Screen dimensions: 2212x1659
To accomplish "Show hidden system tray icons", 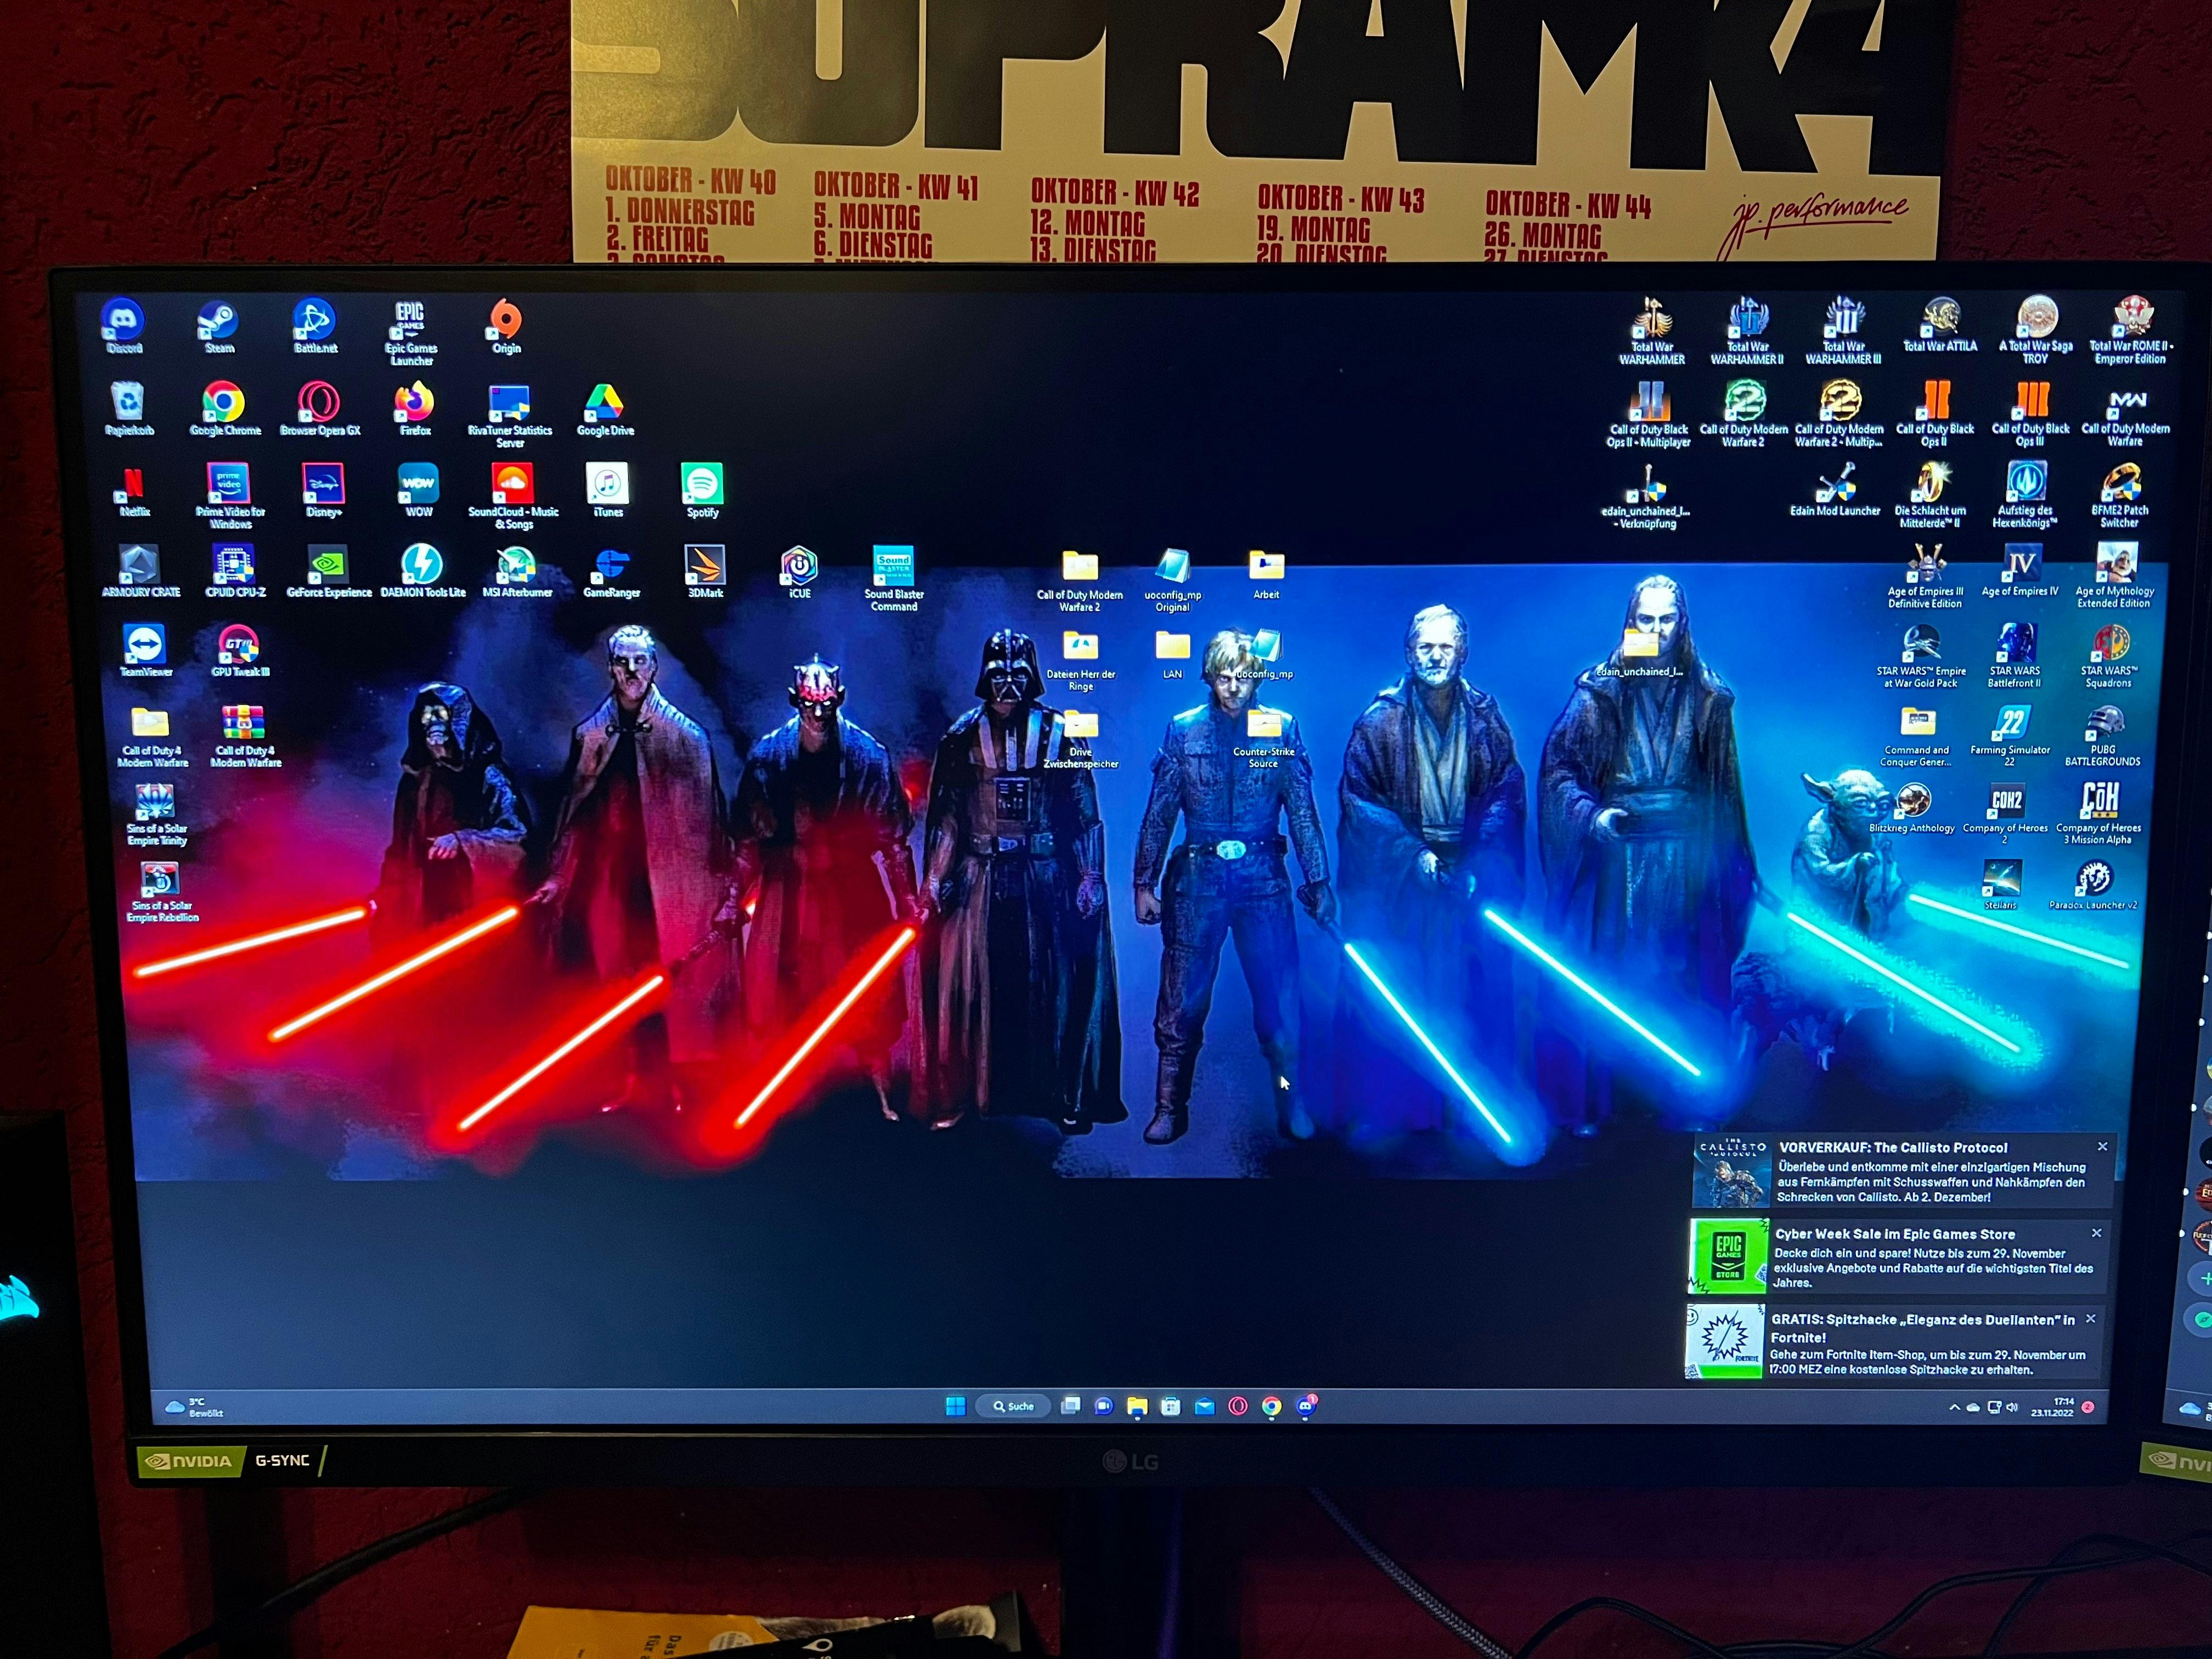I will (1954, 1407).
